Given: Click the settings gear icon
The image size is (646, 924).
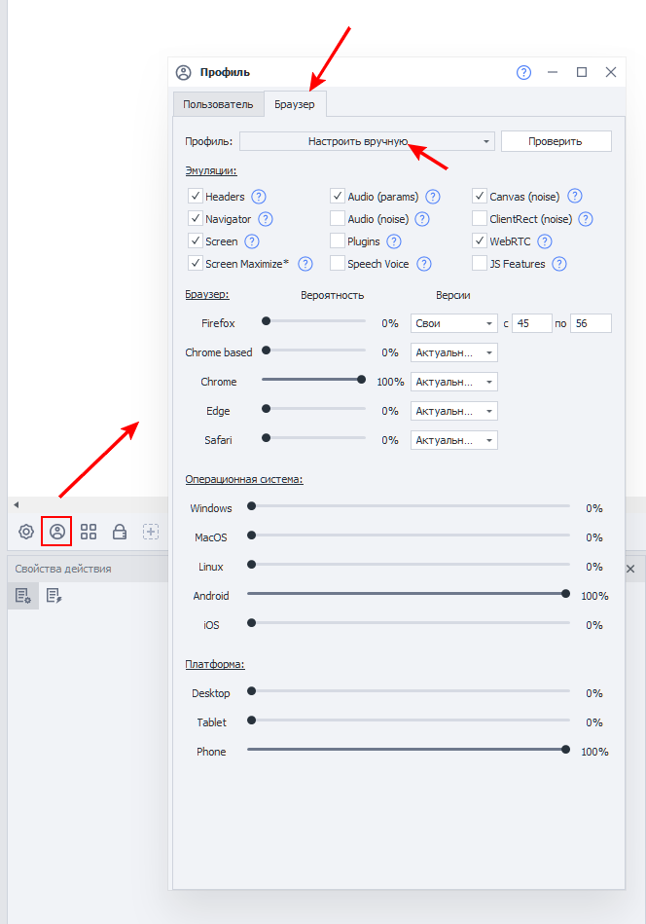Looking at the screenshot, I should [x=26, y=532].
